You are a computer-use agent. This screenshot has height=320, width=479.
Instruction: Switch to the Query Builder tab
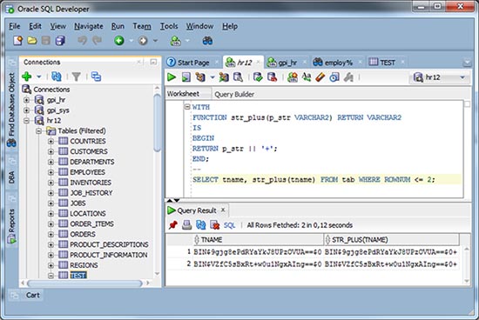pyautogui.click(x=234, y=94)
